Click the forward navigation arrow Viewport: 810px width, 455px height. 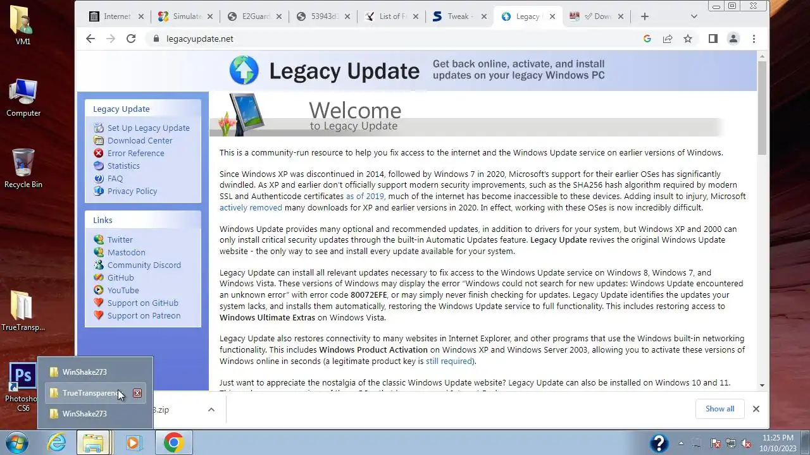[111, 39]
